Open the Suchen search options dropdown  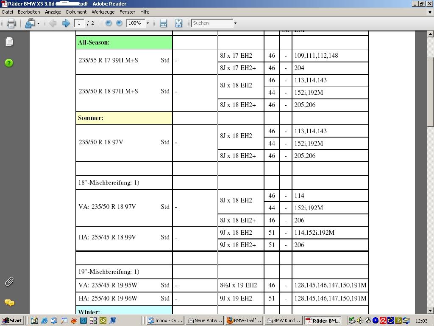pyautogui.click(x=235, y=23)
